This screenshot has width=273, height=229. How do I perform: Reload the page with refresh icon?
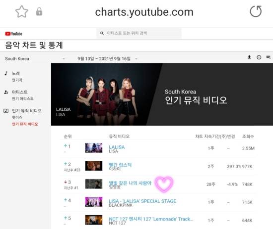(256, 11)
